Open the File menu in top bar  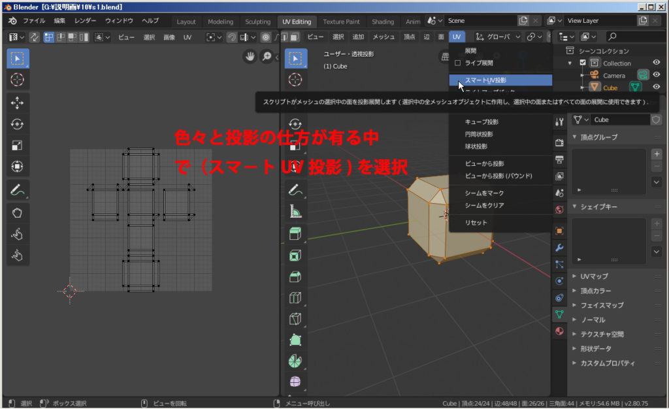(x=34, y=21)
